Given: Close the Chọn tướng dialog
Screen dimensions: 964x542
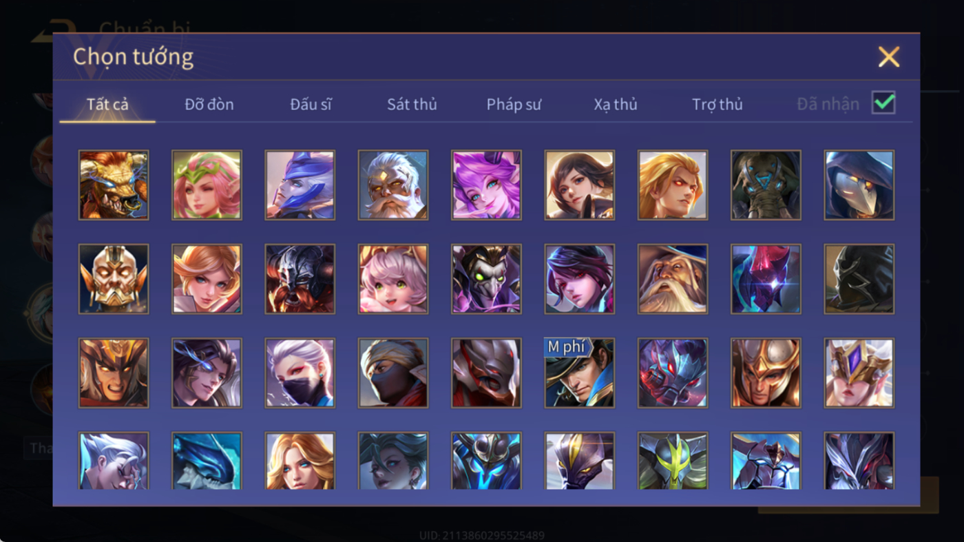Looking at the screenshot, I should [889, 56].
